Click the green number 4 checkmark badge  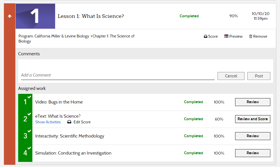(25, 153)
